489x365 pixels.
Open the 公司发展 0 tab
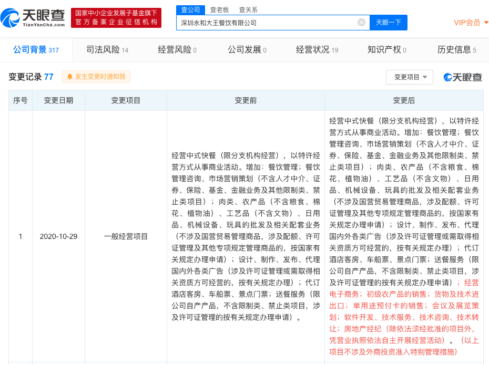(247, 49)
